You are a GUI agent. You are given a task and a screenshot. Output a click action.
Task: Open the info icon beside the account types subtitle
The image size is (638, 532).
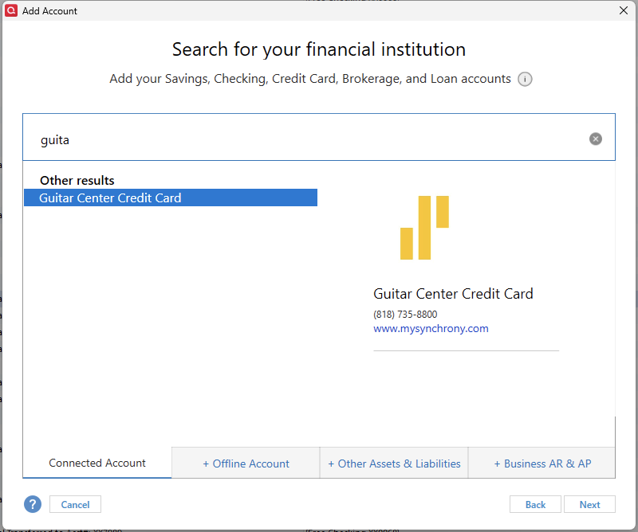tap(525, 79)
